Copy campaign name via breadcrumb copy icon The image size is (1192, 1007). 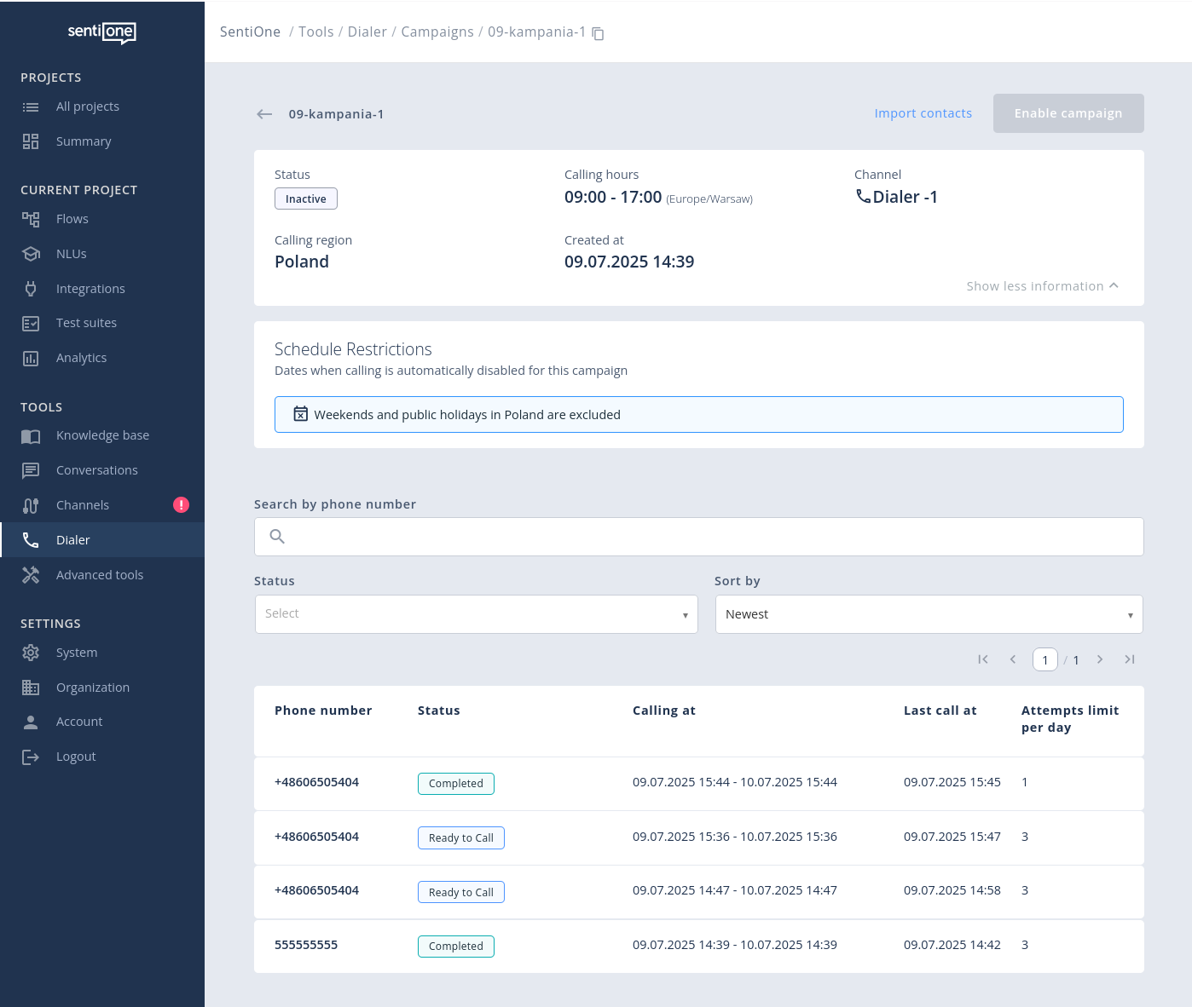[599, 33]
